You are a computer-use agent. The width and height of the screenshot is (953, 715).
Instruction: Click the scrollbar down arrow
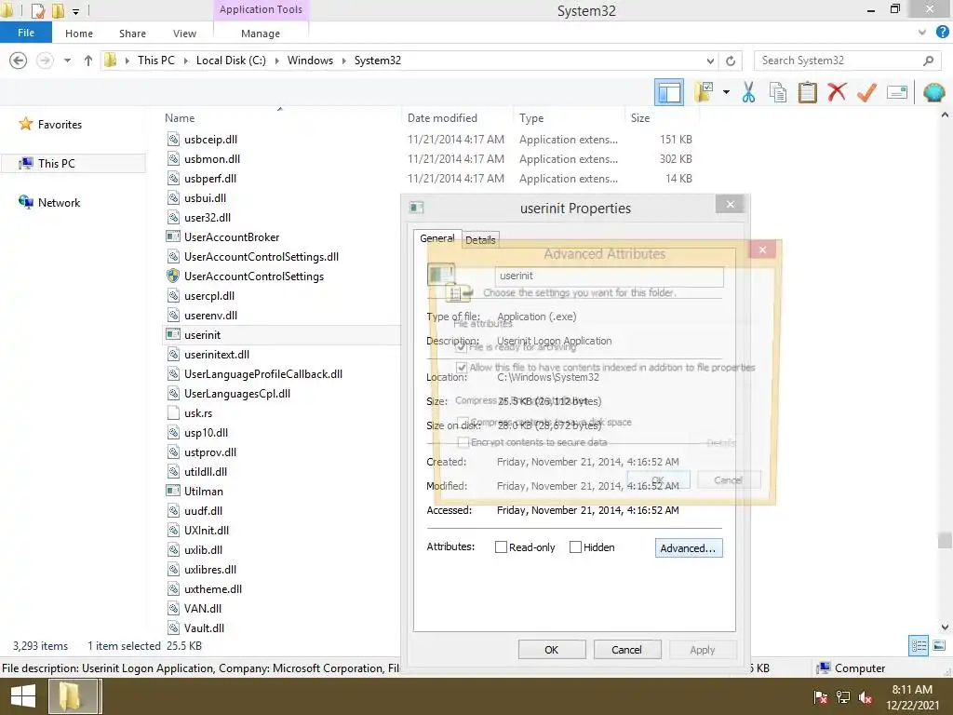944,627
